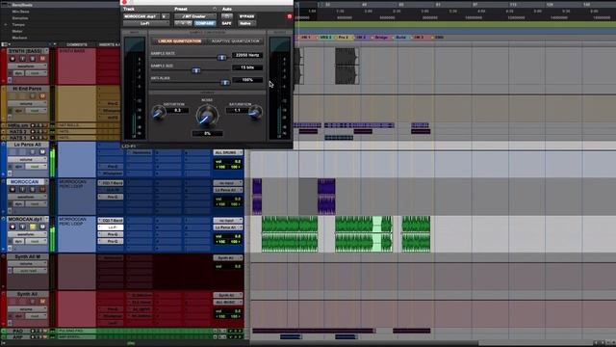Click the SATURATION knob
The height and width of the screenshot is (347, 616).
point(255,113)
